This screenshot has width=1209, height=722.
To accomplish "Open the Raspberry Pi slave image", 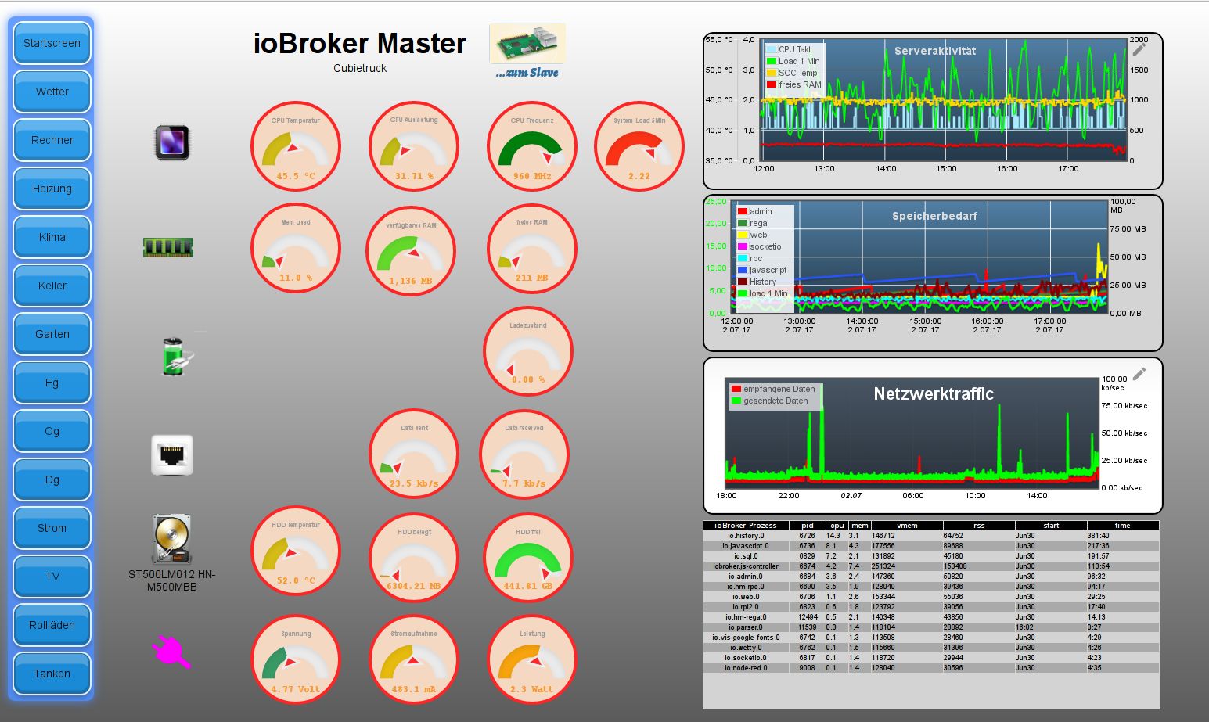I will pos(527,43).
